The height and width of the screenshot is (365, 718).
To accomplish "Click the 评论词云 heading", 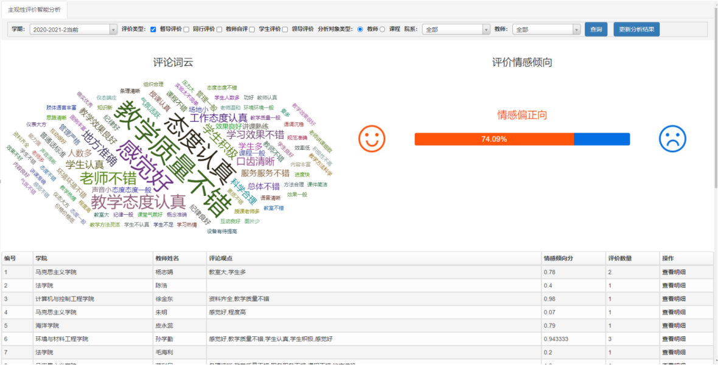I will (x=173, y=63).
